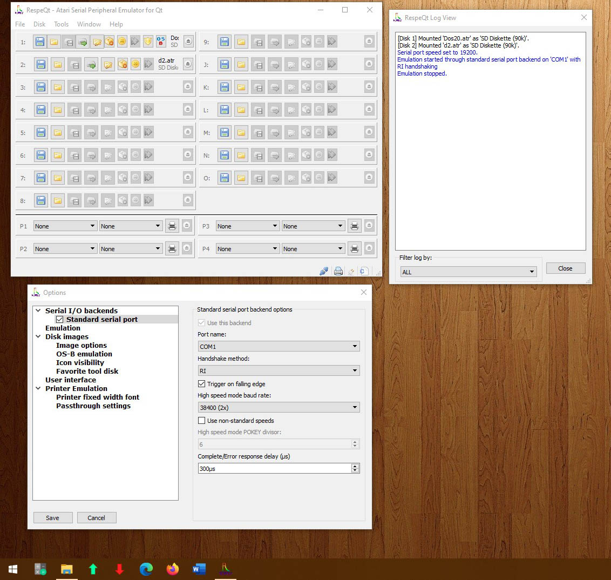611x580 pixels.
Task: Click the new disk image icon on drive 1
Action: pos(40,42)
